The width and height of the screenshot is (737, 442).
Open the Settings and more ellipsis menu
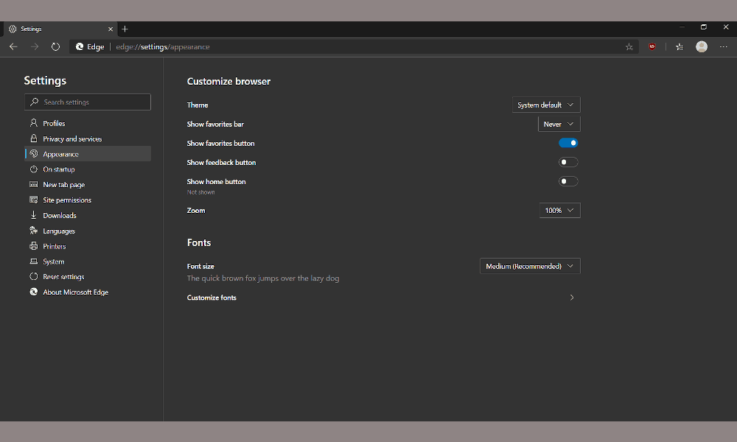(x=724, y=46)
